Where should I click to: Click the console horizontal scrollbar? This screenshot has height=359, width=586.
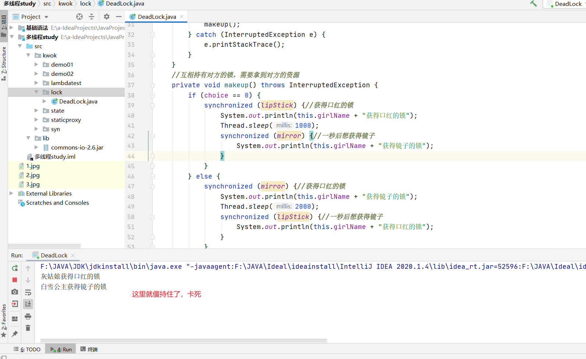(184, 341)
